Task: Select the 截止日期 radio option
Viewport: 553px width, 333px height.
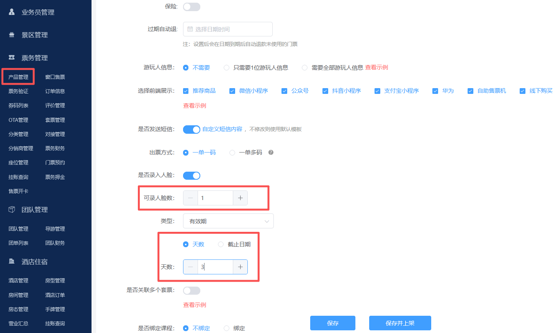Action: tap(221, 244)
